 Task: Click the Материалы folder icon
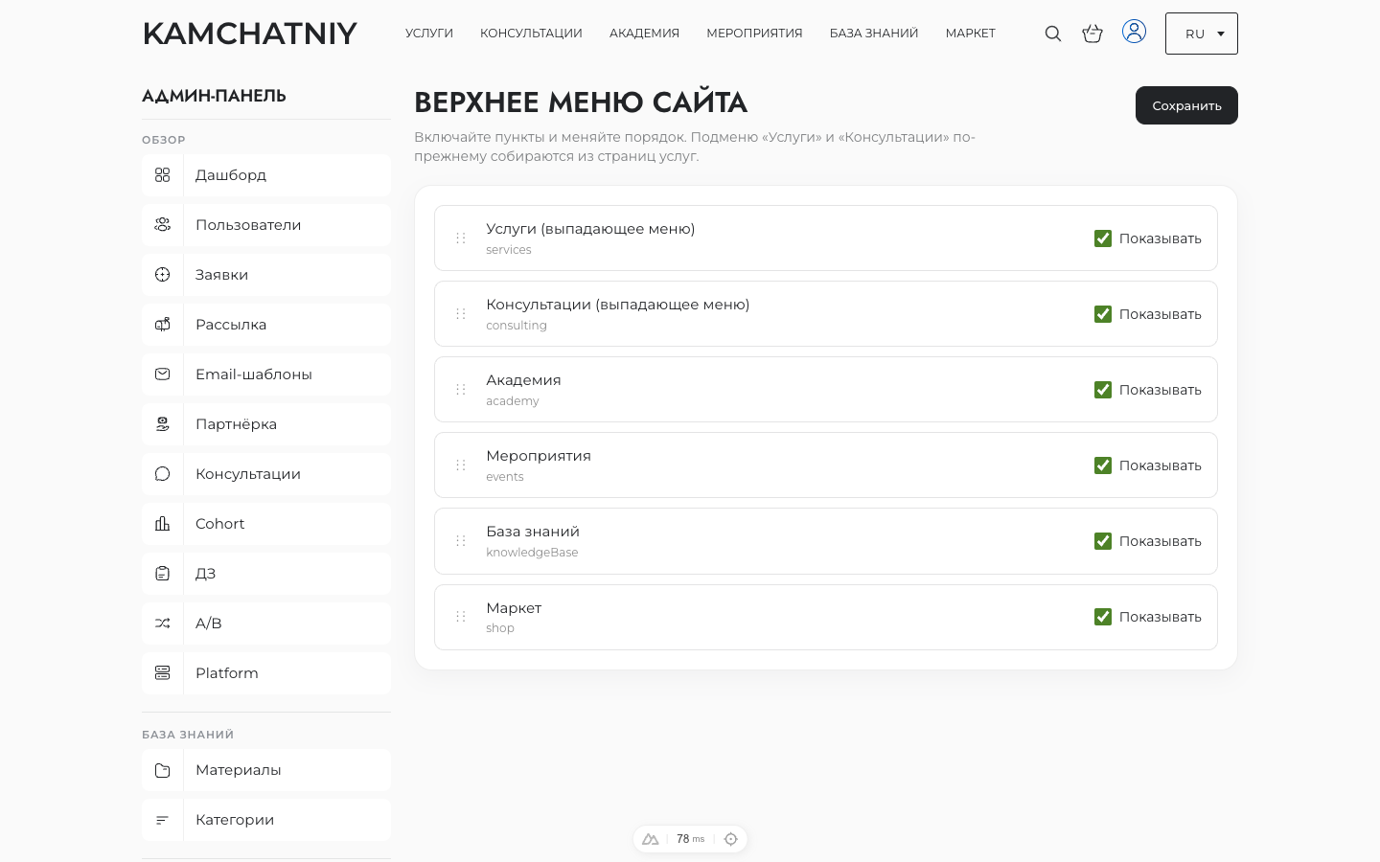(163, 770)
